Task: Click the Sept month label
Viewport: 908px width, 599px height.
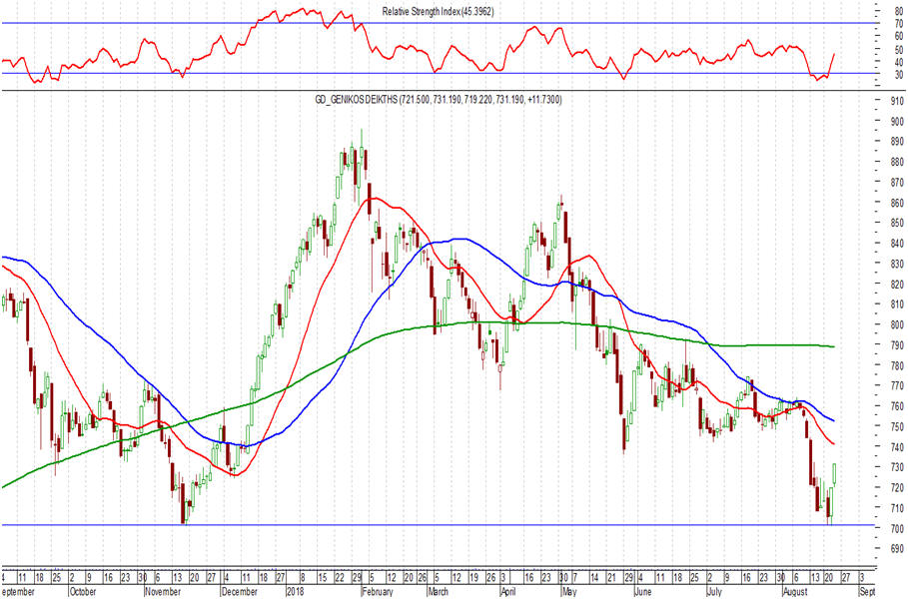Action: point(867,591)
